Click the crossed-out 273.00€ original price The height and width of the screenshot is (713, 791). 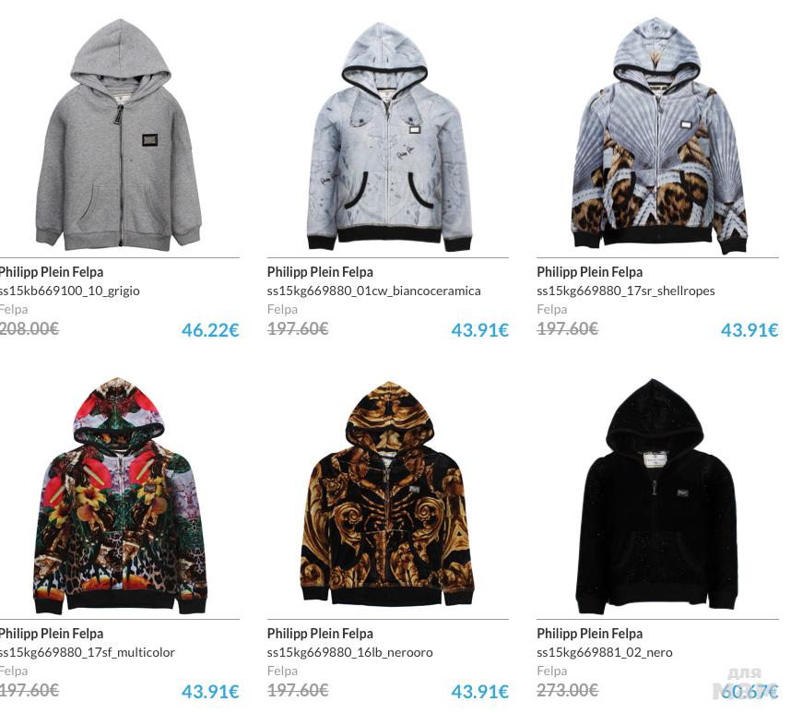click(567, 690)
